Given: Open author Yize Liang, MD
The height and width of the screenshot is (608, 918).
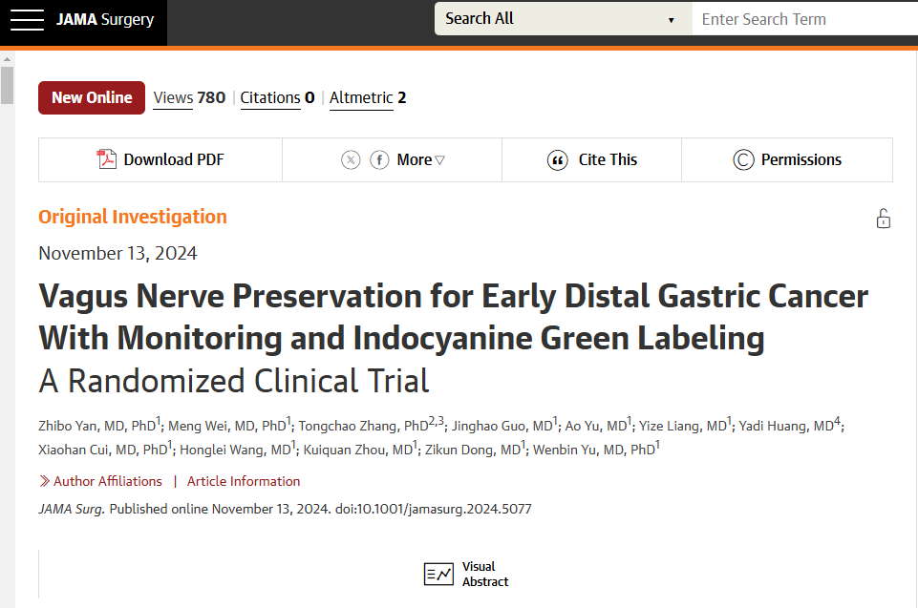Looking at the screenshot, I should point(685,425).
